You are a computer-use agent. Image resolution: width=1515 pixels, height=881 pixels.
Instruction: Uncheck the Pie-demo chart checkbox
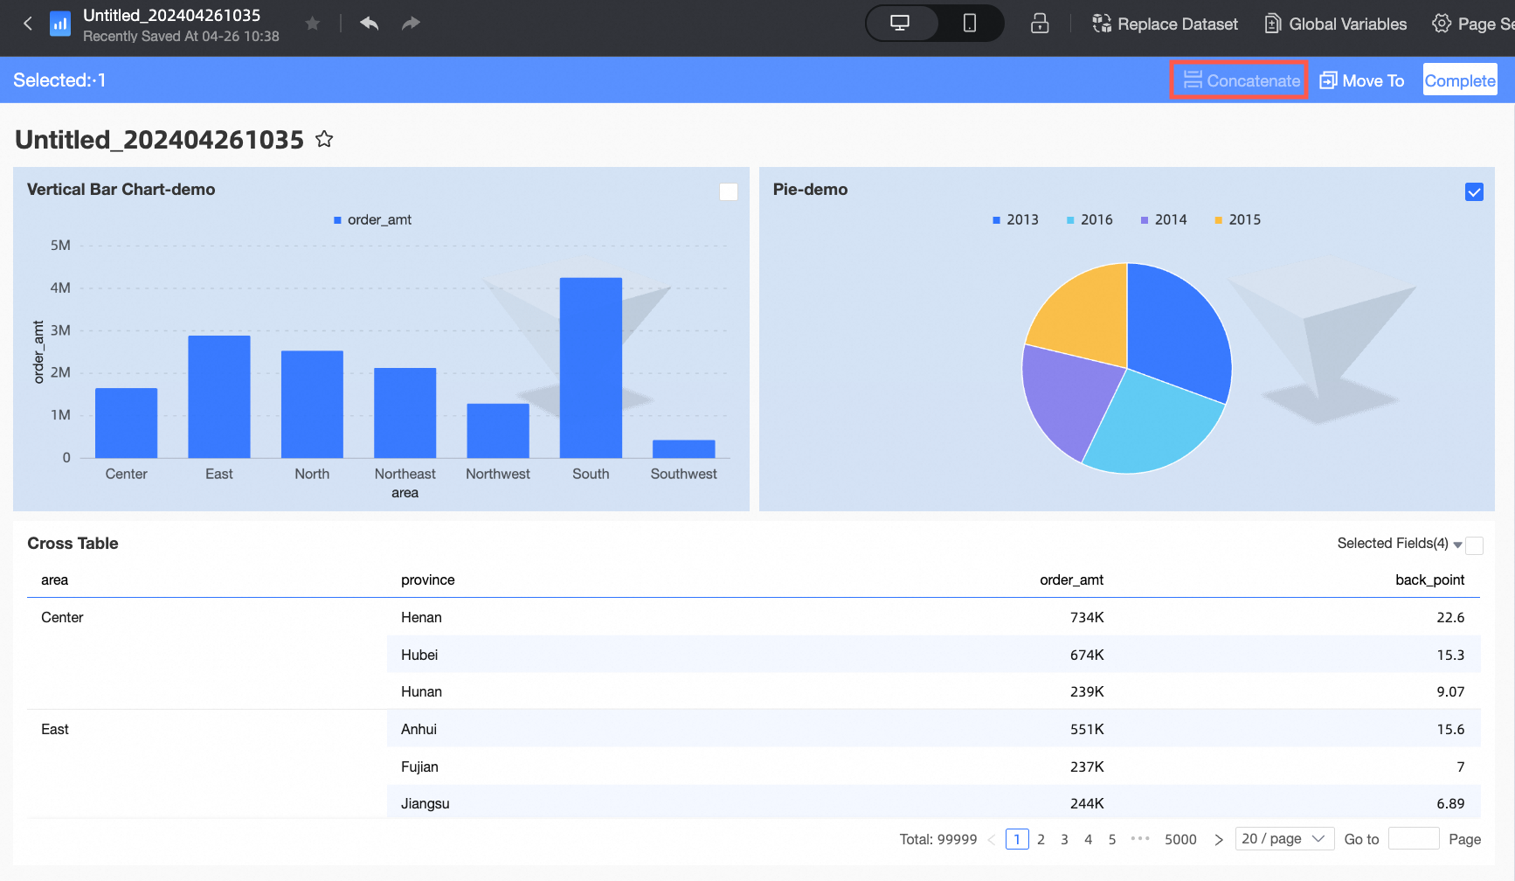click(x=1474, y=192)
